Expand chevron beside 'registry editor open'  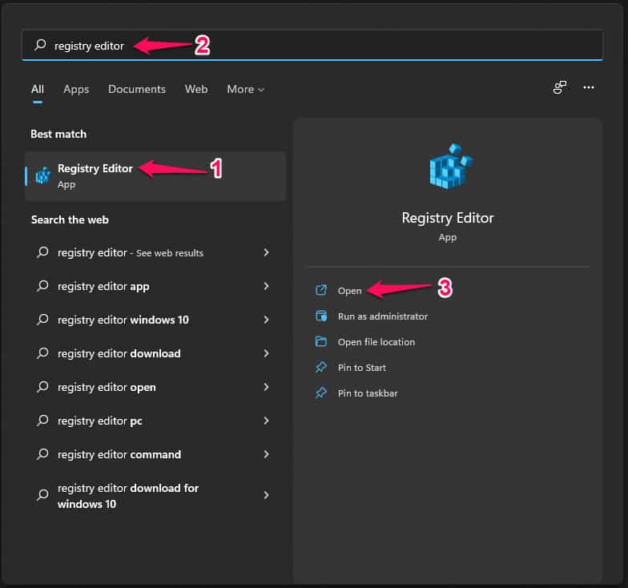coord(266,387)
